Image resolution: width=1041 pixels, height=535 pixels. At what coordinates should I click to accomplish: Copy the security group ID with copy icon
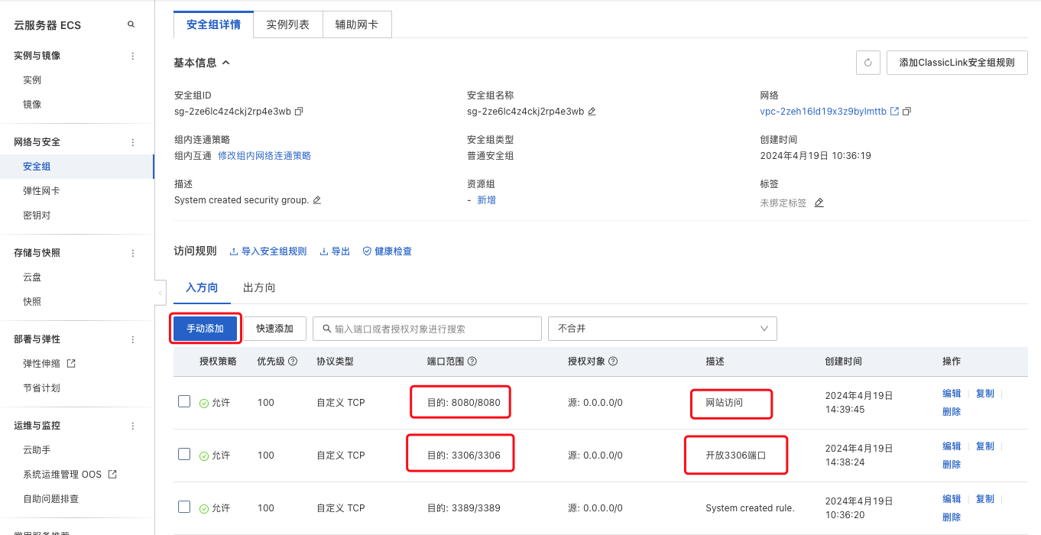pos(299,112)
